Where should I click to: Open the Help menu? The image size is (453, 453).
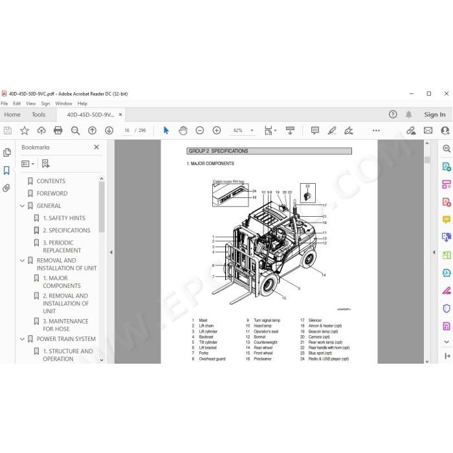[x=82, y=104]
